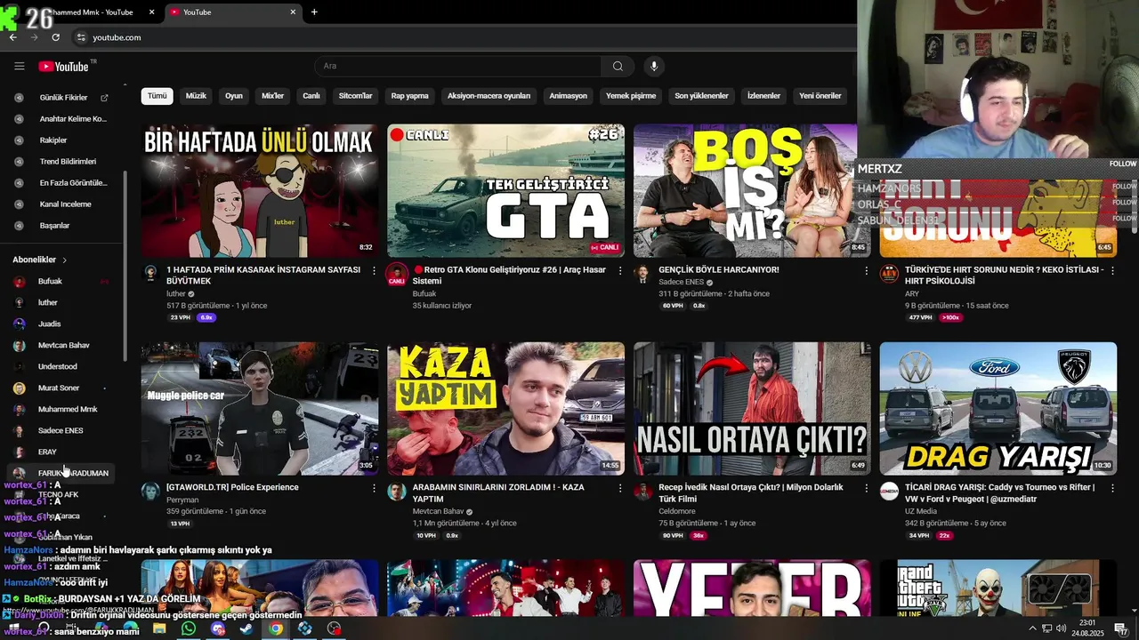
Task: Select the Aksiyon-macera oyunları chip
Action: click(x=489, y=96)
